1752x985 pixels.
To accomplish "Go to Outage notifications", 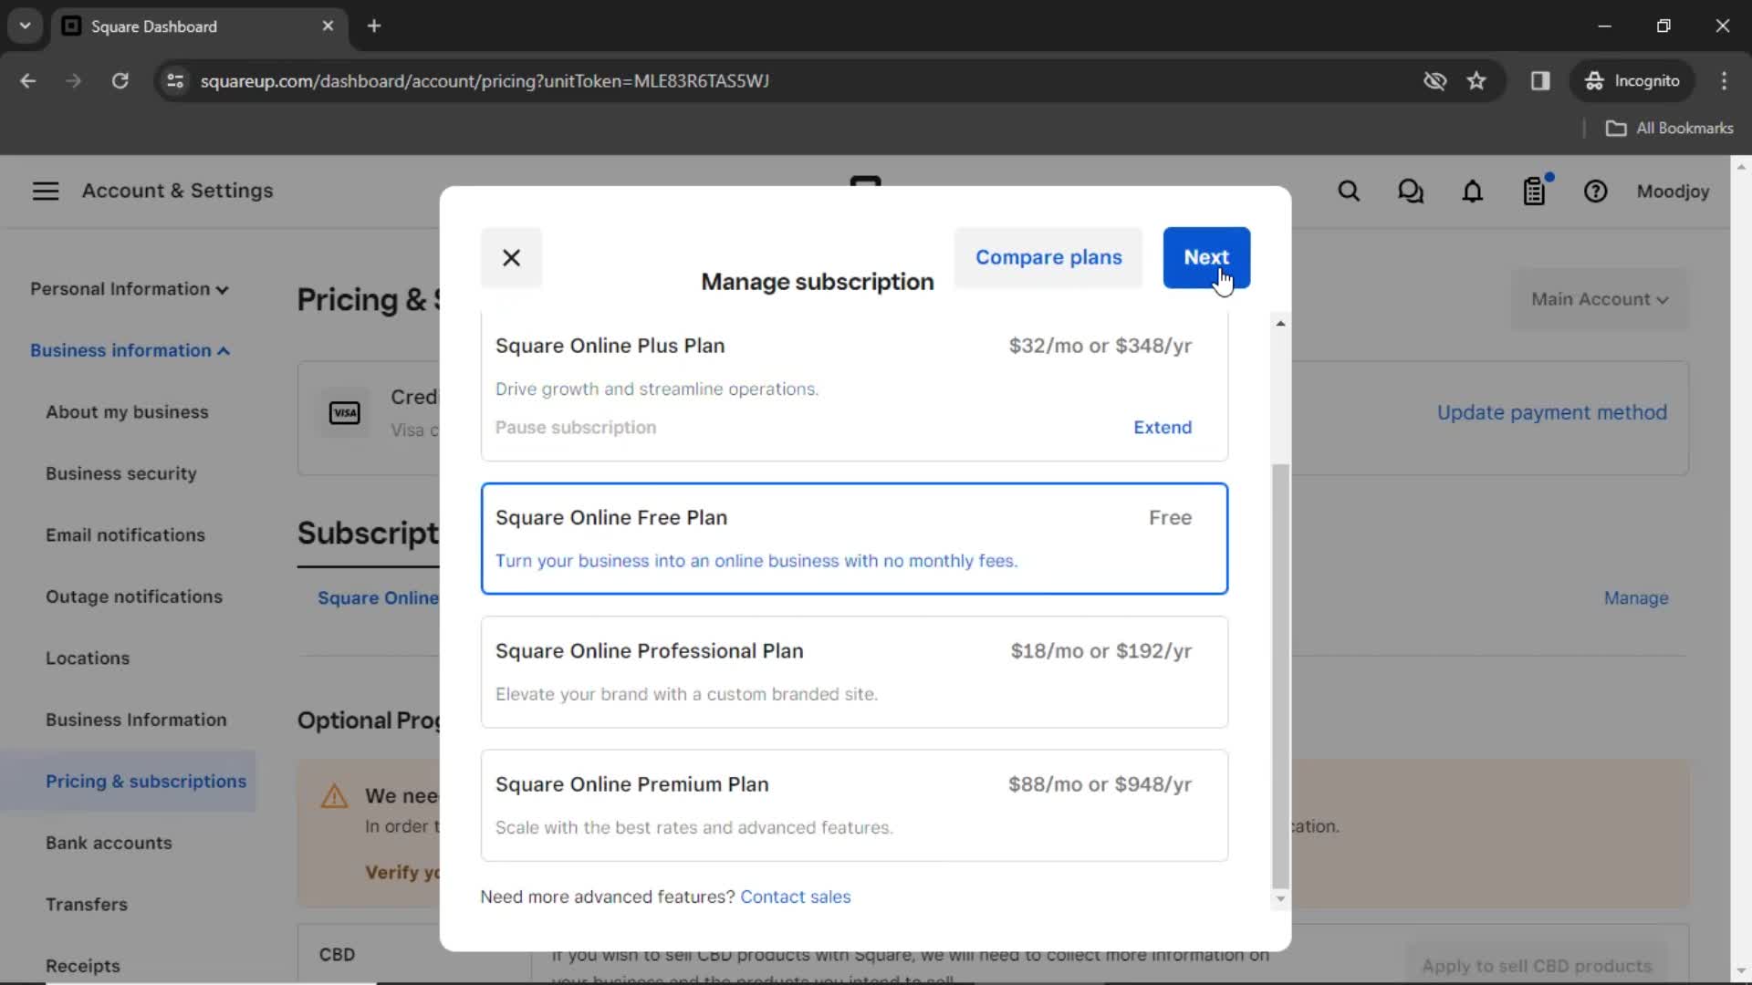I will (x=134, y=596).
